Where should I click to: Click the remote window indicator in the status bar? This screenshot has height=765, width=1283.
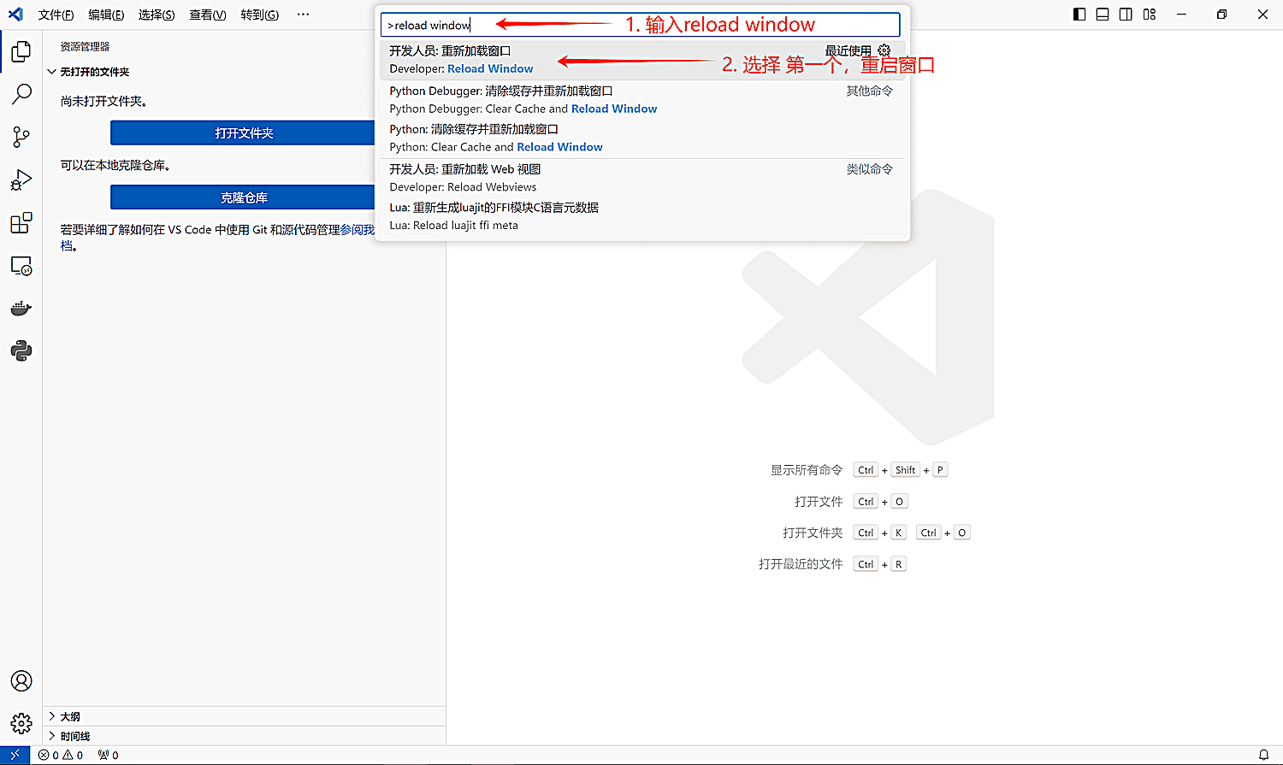tap(15, 755)
